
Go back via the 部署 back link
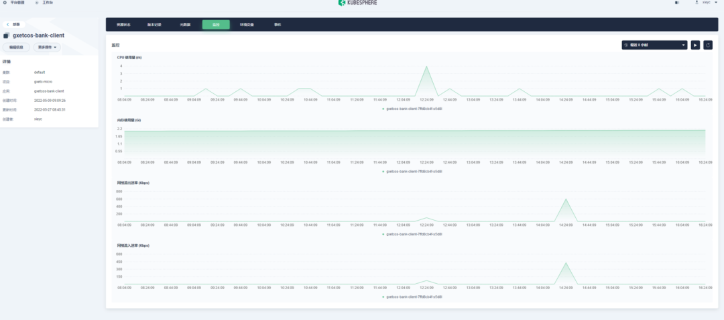[x=14, y=24]
